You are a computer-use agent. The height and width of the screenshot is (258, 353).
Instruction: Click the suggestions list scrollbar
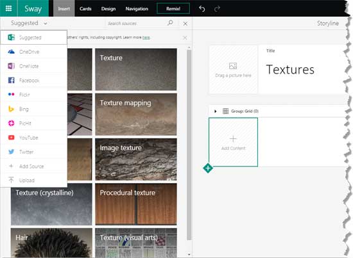coord(189,145)
